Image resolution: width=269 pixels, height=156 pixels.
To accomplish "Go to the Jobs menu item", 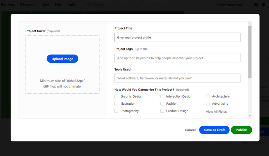I will (x=72, y=5).
